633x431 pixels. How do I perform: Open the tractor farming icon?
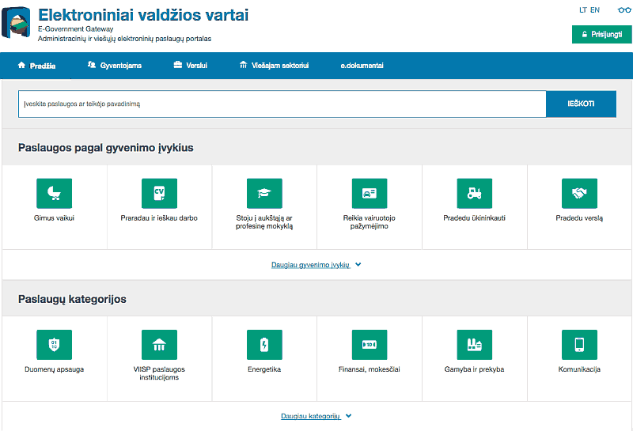point(474,193)
